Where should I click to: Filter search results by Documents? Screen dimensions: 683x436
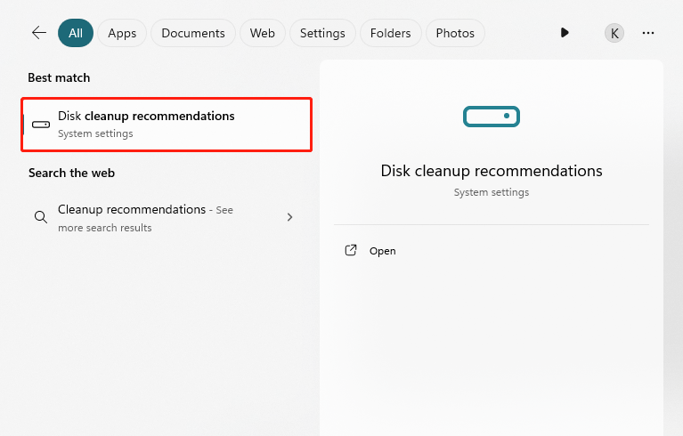click(193, 33)
